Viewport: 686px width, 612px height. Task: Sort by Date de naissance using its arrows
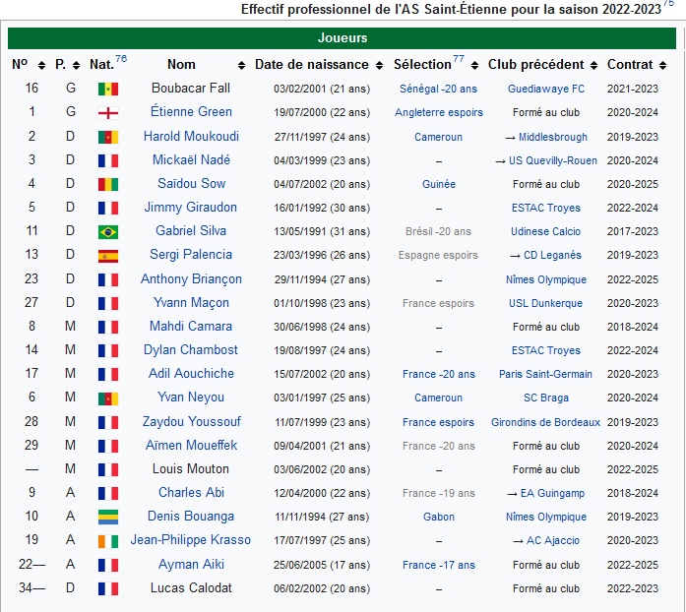pos(379,65)
